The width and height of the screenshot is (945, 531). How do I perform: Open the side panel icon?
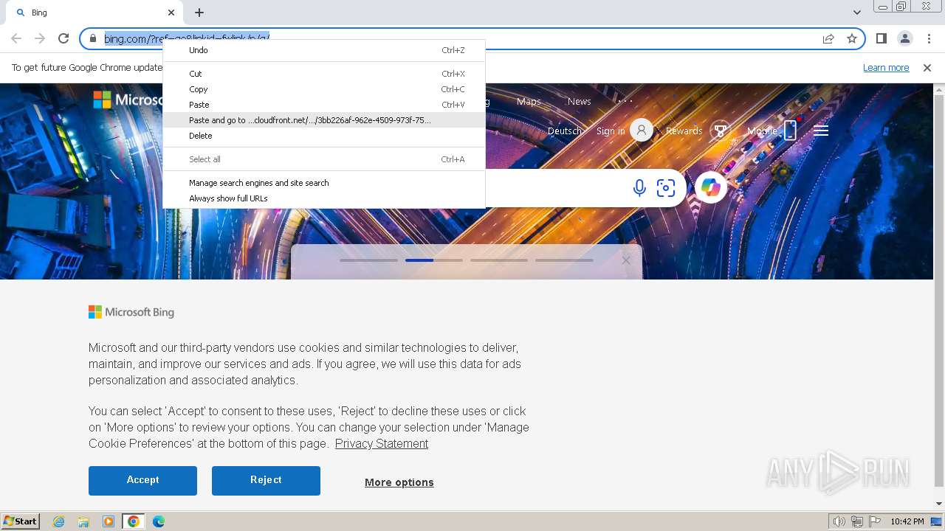point(881,38)
